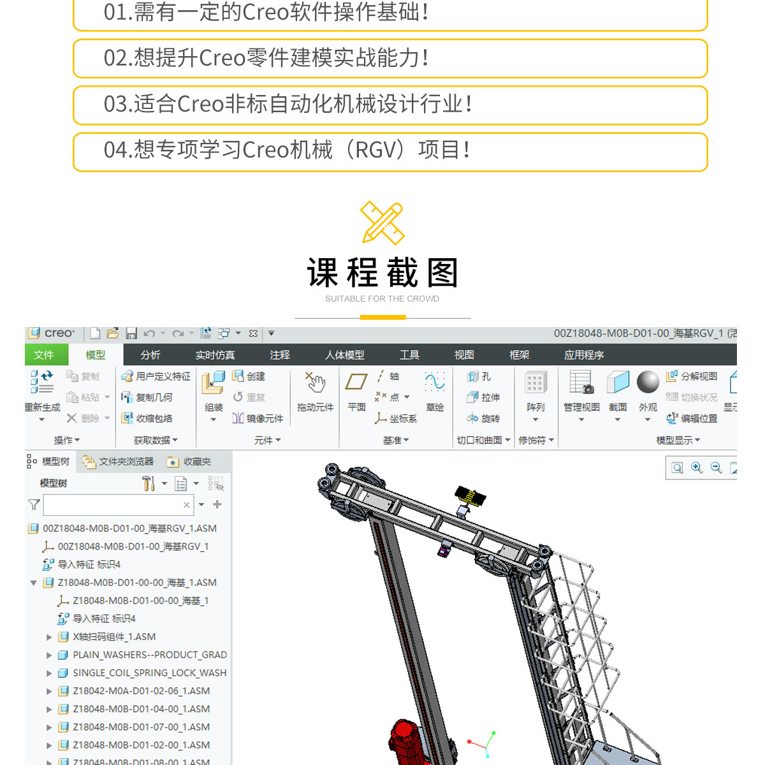This screenshot has width=765, height=765.
Task: Click the Assemble (组装) icon
Action: [x=214, y=382]
